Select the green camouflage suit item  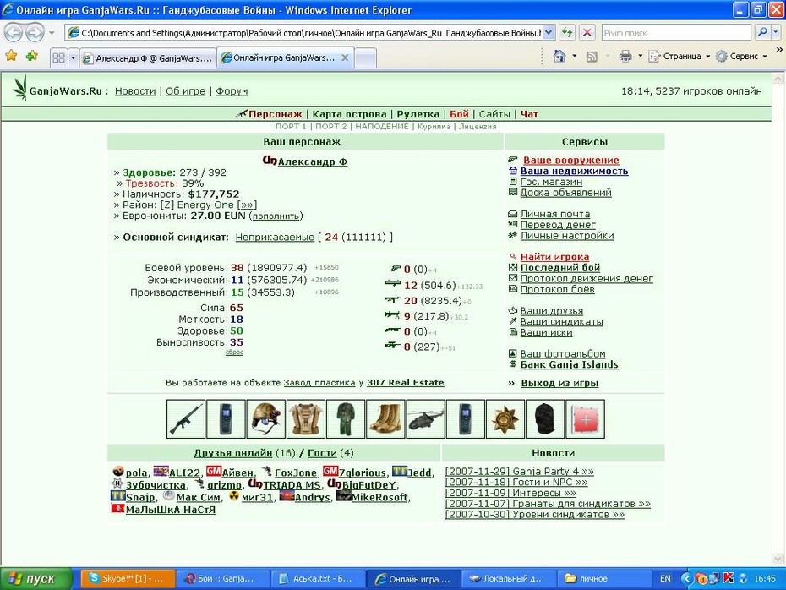346,419
